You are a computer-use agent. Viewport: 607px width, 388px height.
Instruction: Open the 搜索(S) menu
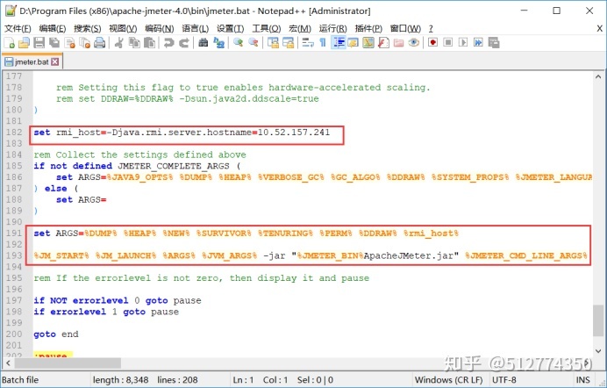(x=88, y=29)
